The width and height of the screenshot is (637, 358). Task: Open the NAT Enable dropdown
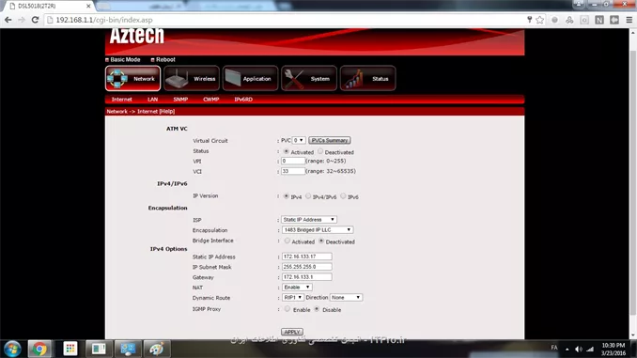point(297,288)
